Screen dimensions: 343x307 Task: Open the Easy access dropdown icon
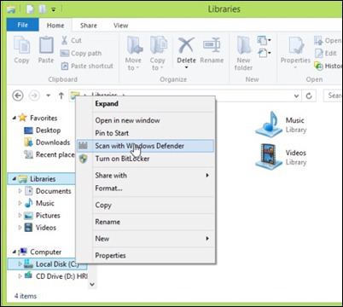[x=264, y=53]
